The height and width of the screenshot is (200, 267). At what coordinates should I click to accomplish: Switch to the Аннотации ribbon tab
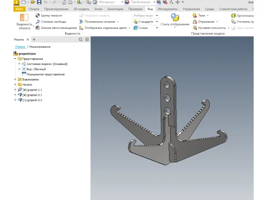pyautogui.click(x=115, y=9)
